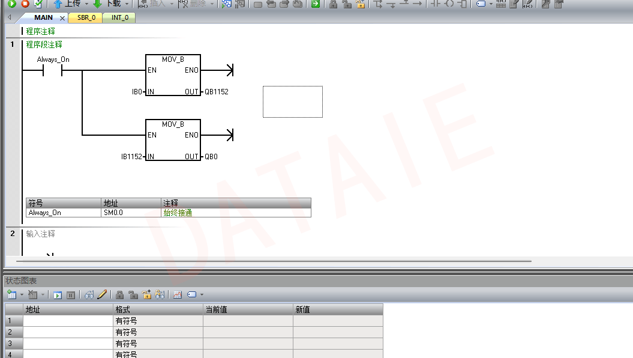Insert a box instruction using the box icon
This screenshot has width=633, height=358.
pos(462,4)
